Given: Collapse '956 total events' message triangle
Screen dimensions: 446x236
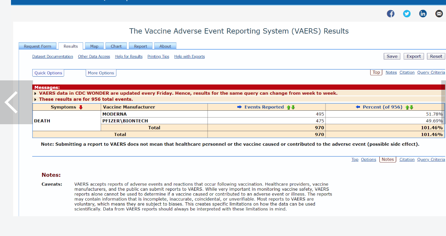Looking at the screenshot, I should coord(36,99).
